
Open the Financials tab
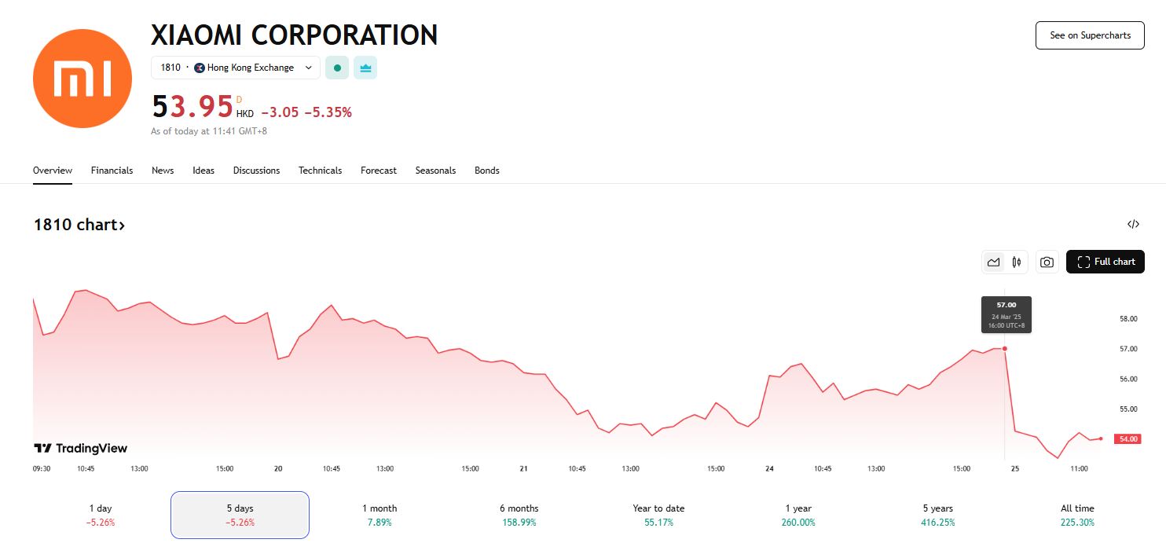click(x=112, y=171)
